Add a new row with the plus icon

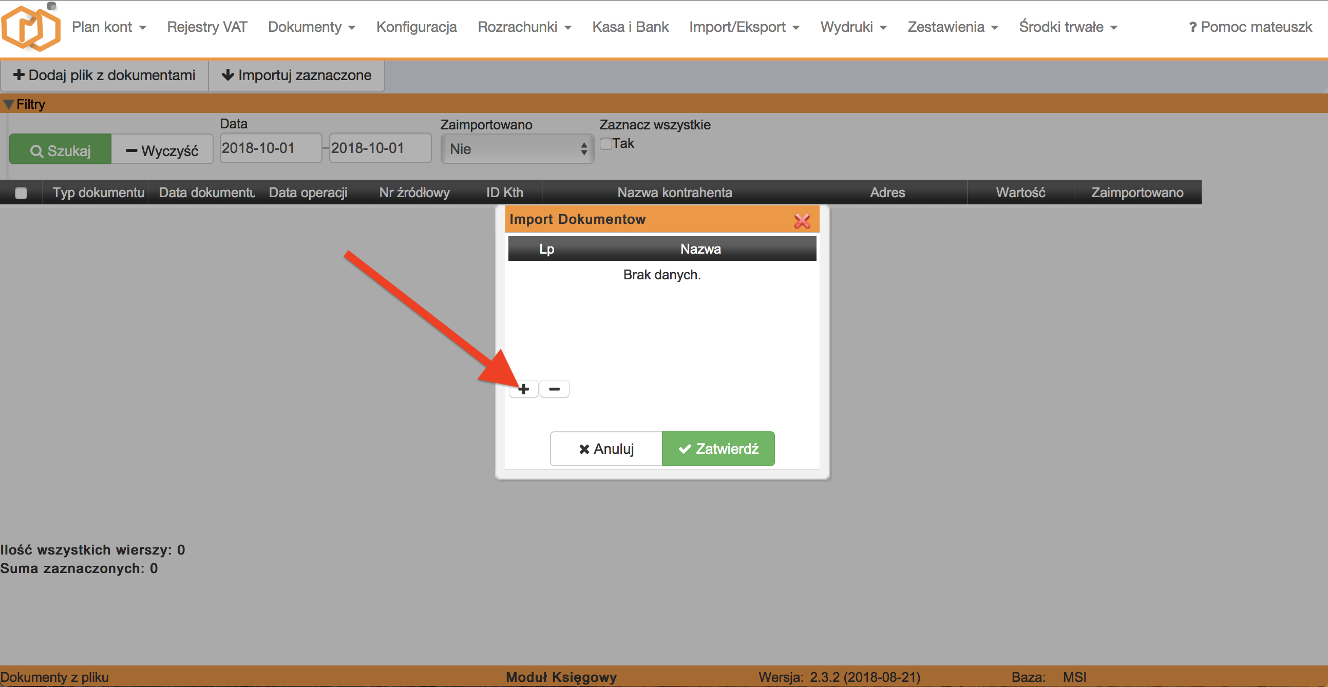click(523, 389)
